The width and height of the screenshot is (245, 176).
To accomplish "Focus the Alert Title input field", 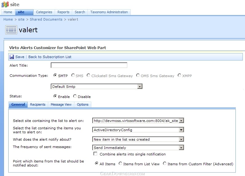I will (89, 65).
